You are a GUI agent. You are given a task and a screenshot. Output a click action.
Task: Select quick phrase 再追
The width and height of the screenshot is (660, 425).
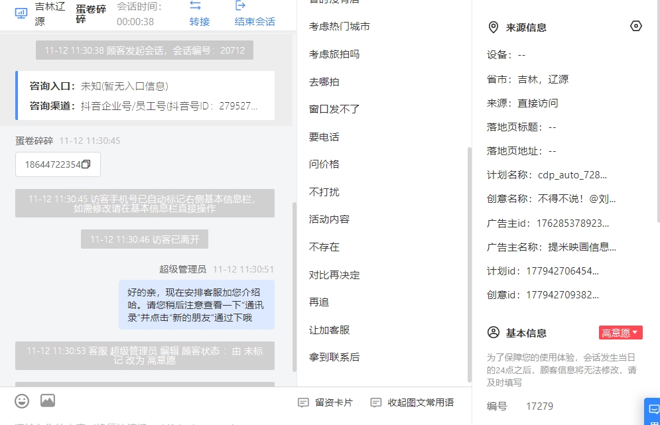click(319, 302)
